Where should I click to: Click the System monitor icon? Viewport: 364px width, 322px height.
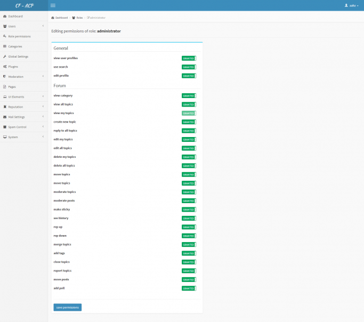coord(5,137)
